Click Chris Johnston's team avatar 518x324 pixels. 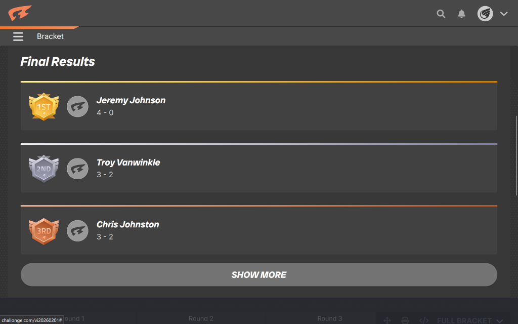coord(77,231)
